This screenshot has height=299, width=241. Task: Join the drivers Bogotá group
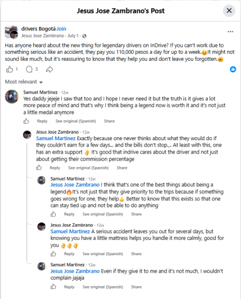click(x=62, y=29)
